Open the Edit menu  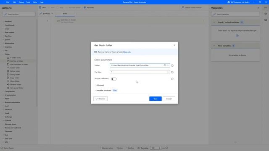[x=14, y=2]
